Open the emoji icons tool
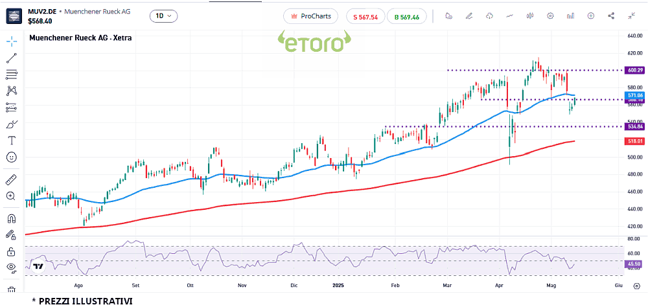648x307 pixels. pyautogui.click(x=12, y=157)
